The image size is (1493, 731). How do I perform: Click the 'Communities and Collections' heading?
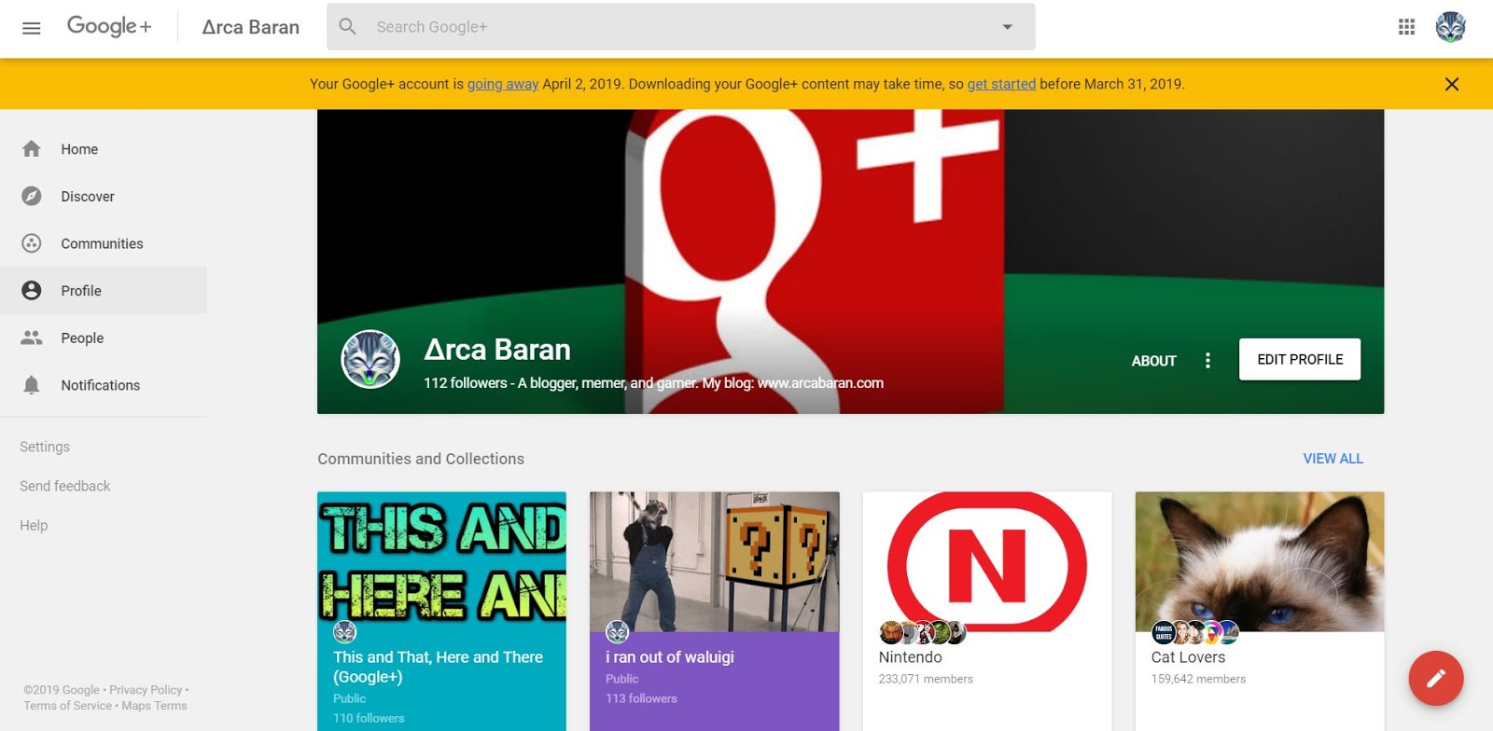[x=421, y=459]
